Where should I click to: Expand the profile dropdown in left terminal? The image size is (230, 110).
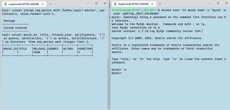pos(55,4)
